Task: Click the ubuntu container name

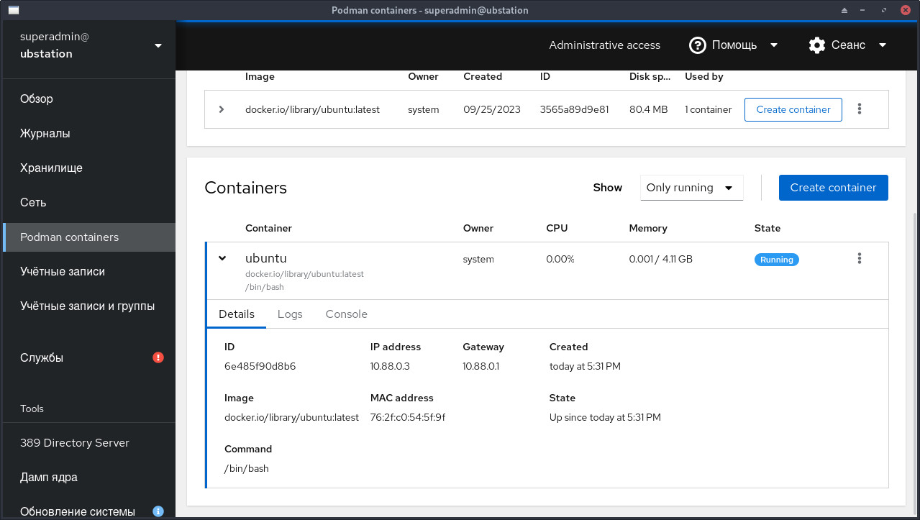Action: click(x=266, y=258)
